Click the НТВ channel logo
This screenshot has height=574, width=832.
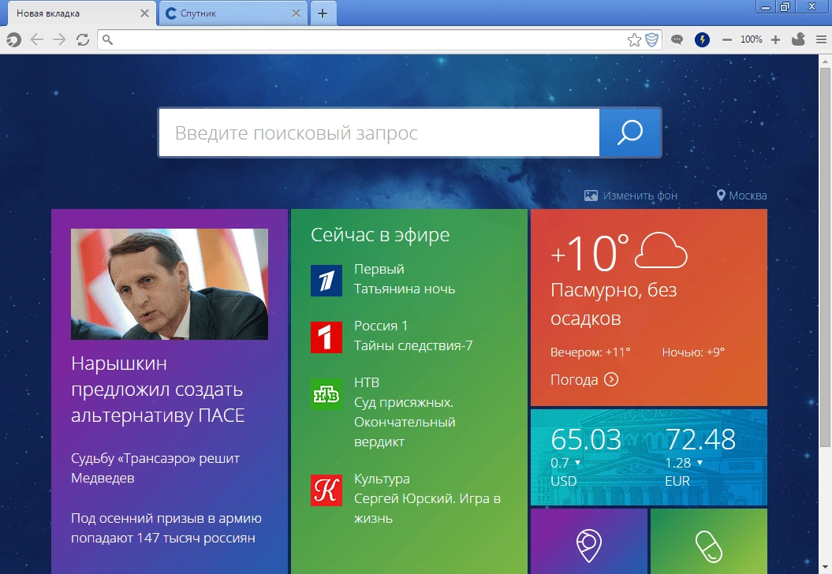click(x=326, y=394)
